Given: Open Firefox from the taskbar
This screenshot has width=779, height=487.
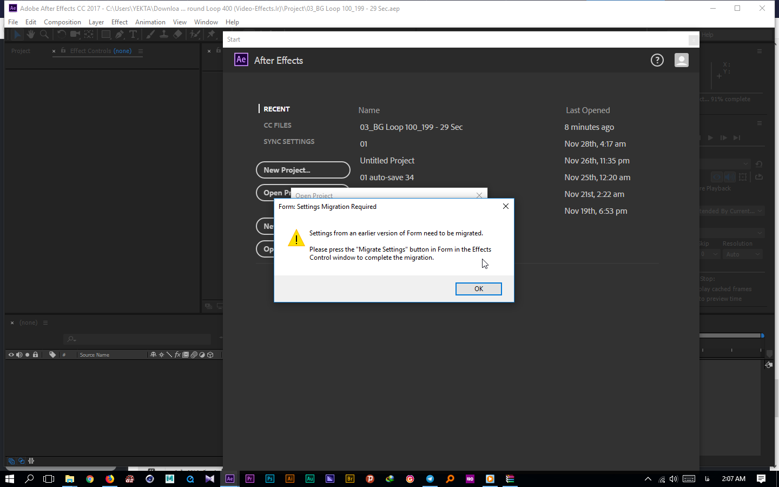Looking at the screenshot, I should click(110, 479).
